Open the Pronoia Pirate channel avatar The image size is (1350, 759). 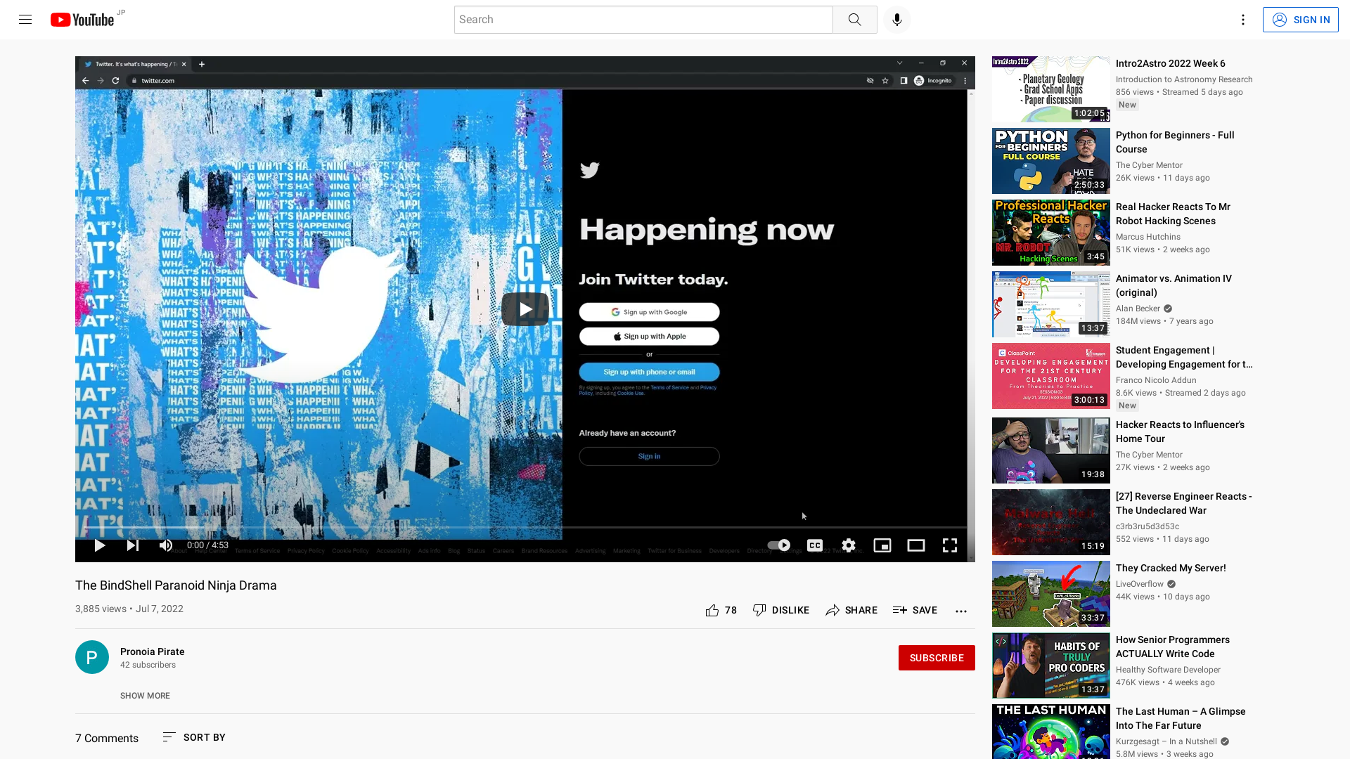coord(92,657)
